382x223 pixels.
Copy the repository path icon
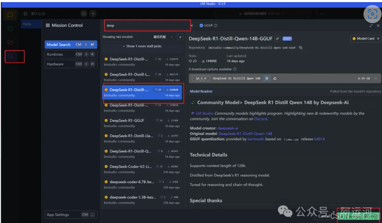301,47
